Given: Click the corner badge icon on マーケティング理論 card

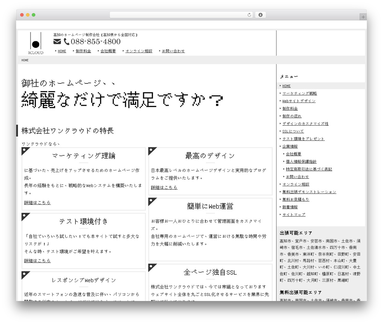Looking at the screenshot, I should (x=25, y=151).
